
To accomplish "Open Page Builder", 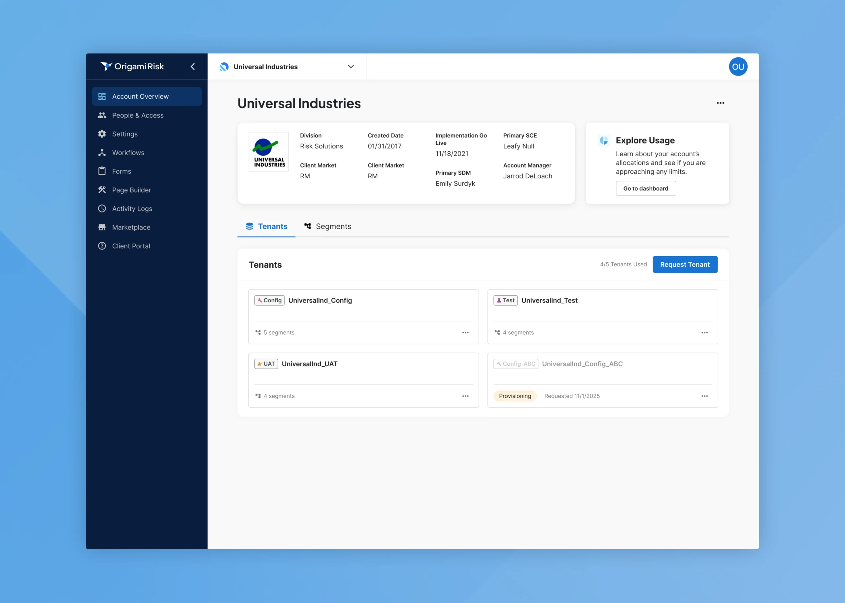I will (147, 190).
